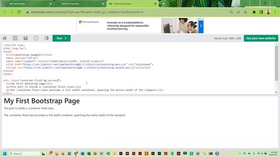
Task: Open Microsoft Excel from the taskbar
Action: (88, 154)
